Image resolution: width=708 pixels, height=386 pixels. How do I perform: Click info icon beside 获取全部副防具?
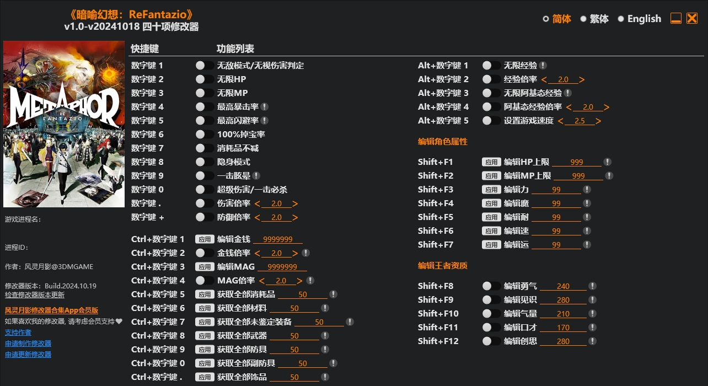coord(333,363)
